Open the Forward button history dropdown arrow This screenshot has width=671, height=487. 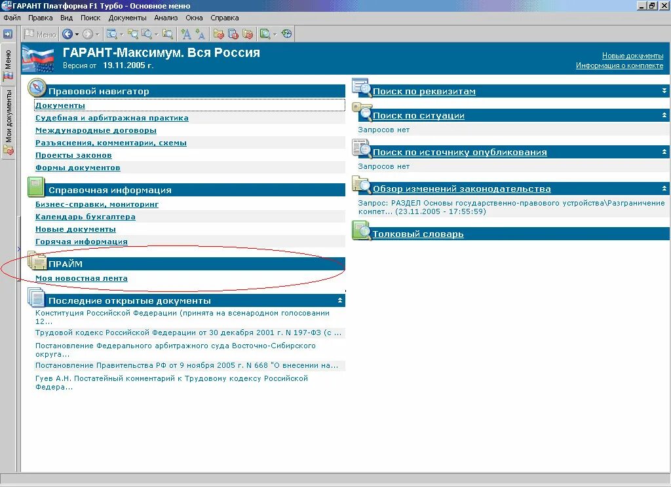pyautogui.click(x=97, y=34)
